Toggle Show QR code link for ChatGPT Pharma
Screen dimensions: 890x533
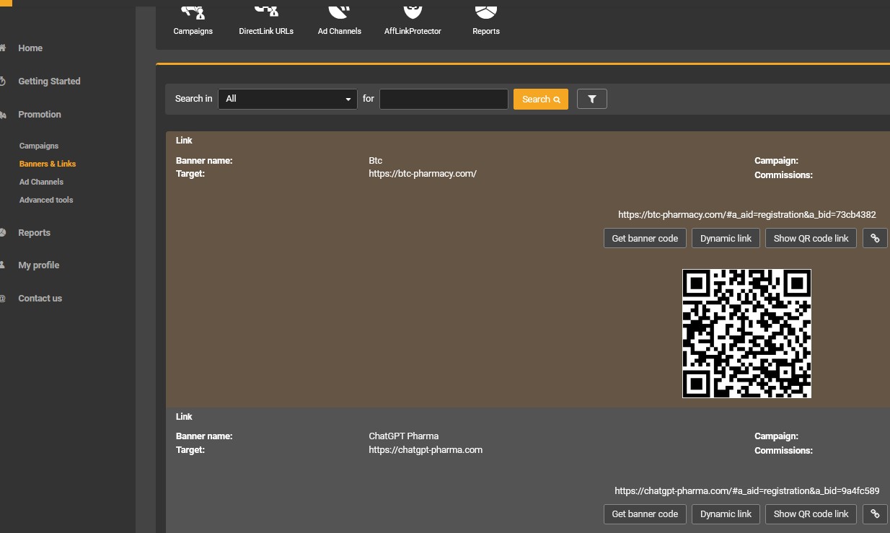point(811,514)
